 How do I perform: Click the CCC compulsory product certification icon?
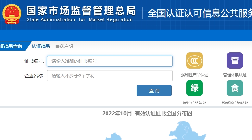coord(194,60)
